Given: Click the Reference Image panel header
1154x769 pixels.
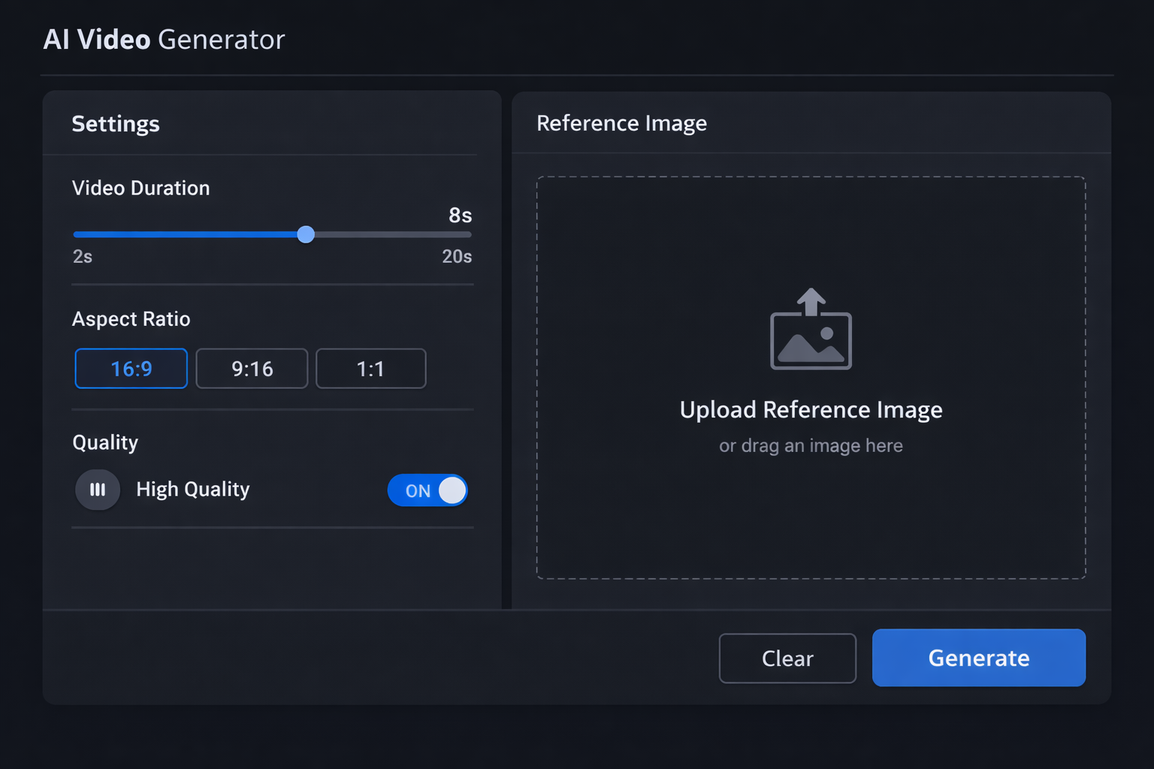Looking at the screenshot, I should 621,122.
